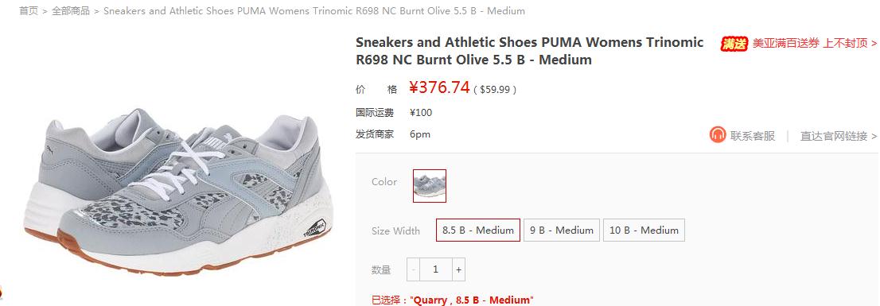
Task: Go to 全部商品 breadcrumb
Action: point(71,10)
